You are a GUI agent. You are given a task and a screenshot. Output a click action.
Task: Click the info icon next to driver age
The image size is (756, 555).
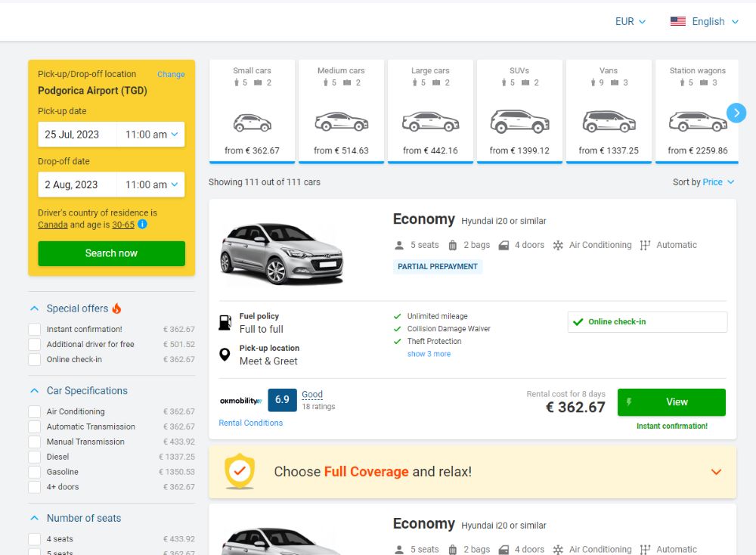click(142, 225)
